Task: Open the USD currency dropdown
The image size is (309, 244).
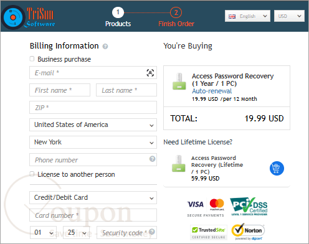Action: click(x=289, y=16)
